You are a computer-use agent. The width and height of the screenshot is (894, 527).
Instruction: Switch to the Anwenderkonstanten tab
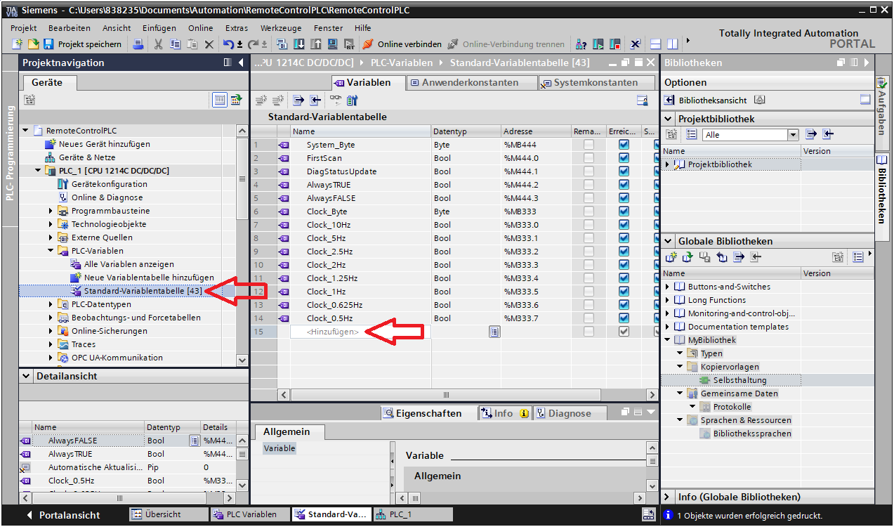(471, 83)
